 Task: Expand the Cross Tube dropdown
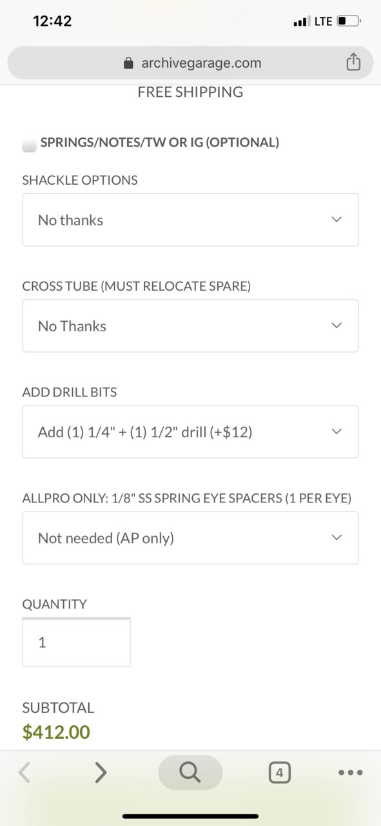pyautogui.click(x=190, y=325)
